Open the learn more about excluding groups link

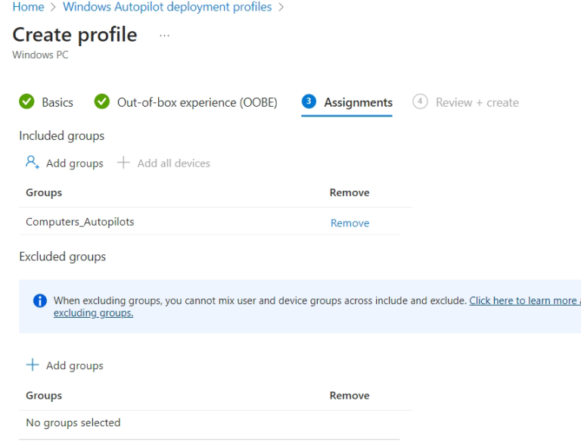524,300
